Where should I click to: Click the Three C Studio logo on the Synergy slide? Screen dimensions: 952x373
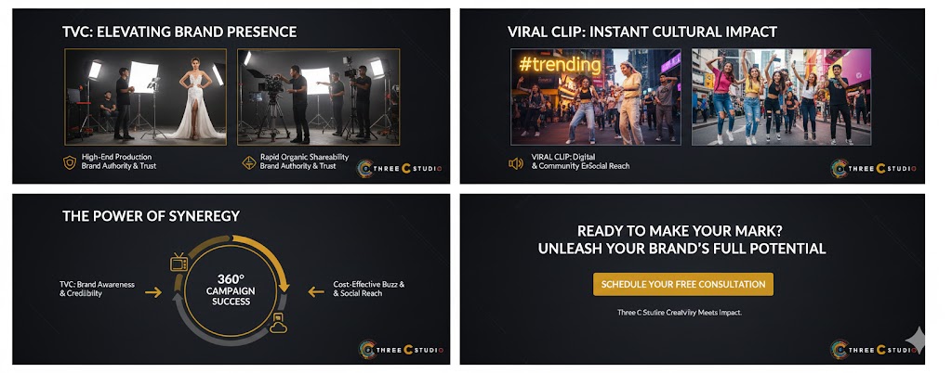click(402, 350)
